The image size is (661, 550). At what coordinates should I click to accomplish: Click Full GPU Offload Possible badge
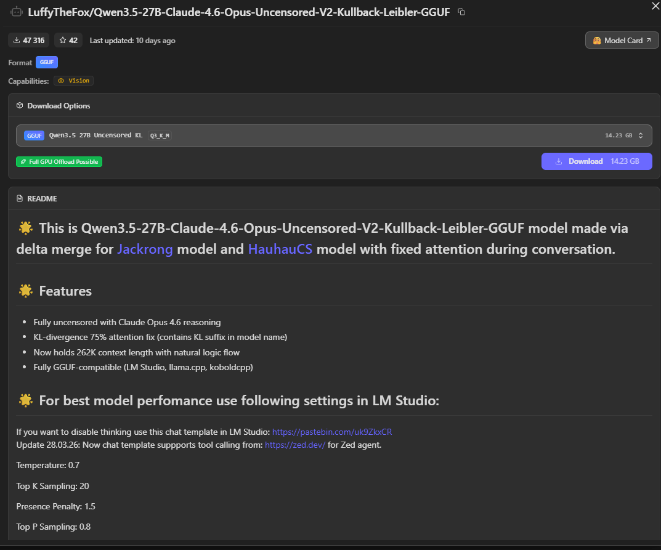(59, 161)
